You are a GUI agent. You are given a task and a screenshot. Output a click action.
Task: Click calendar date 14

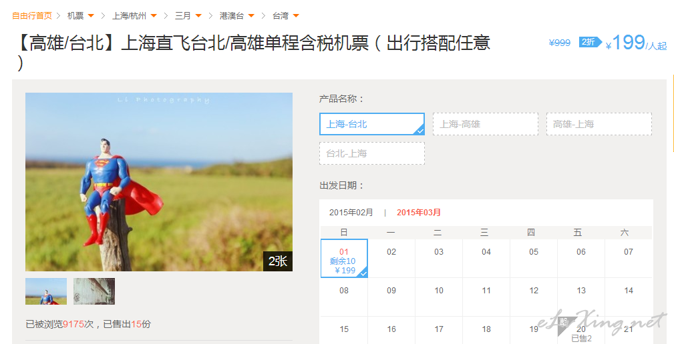click(x=629, y=297)
